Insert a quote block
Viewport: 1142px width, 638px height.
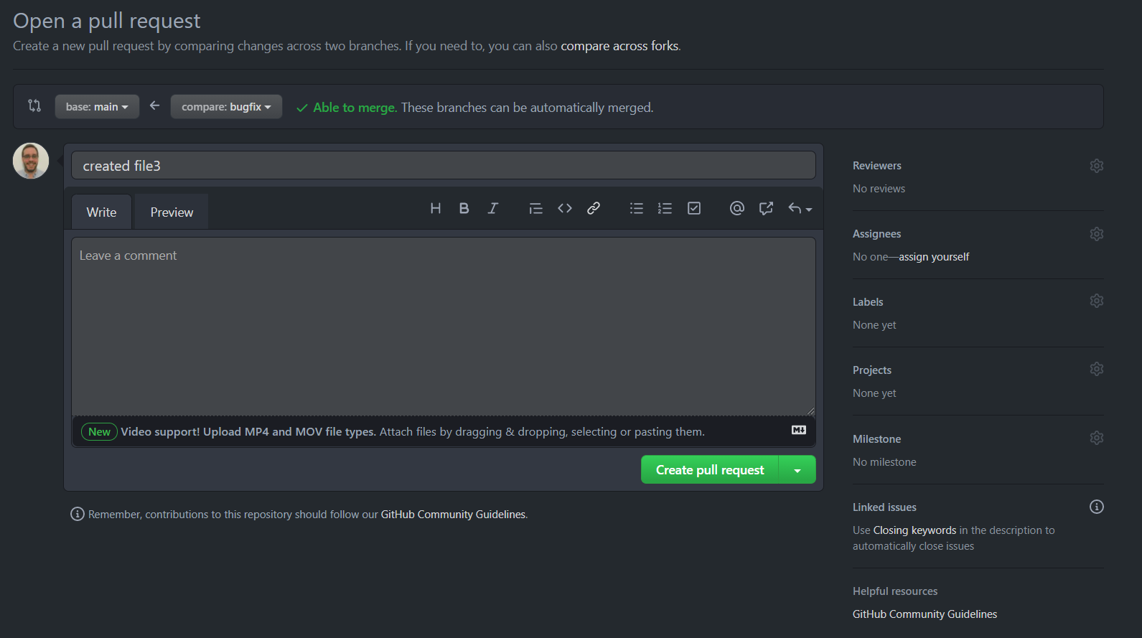click(x=535, y=208)
